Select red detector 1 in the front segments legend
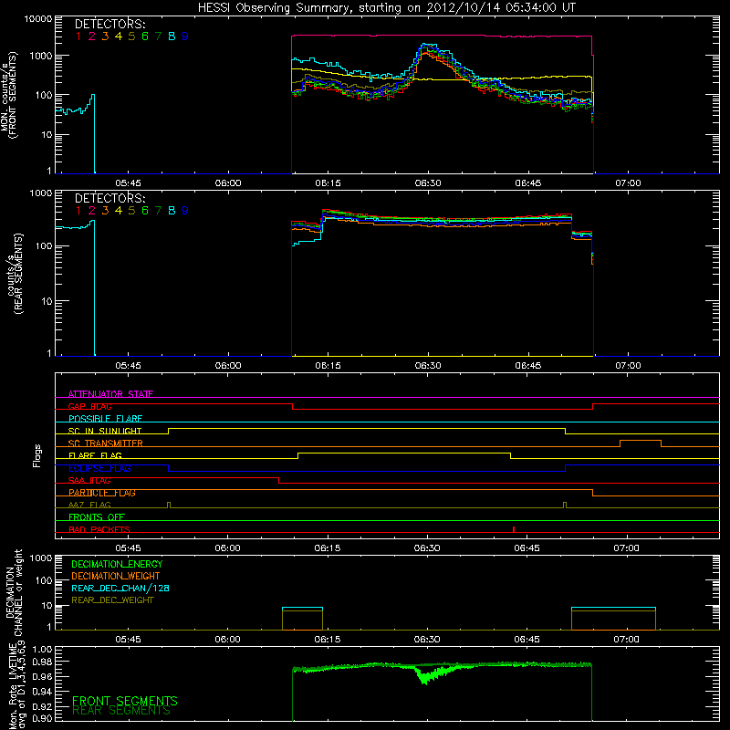 point(78,36)
